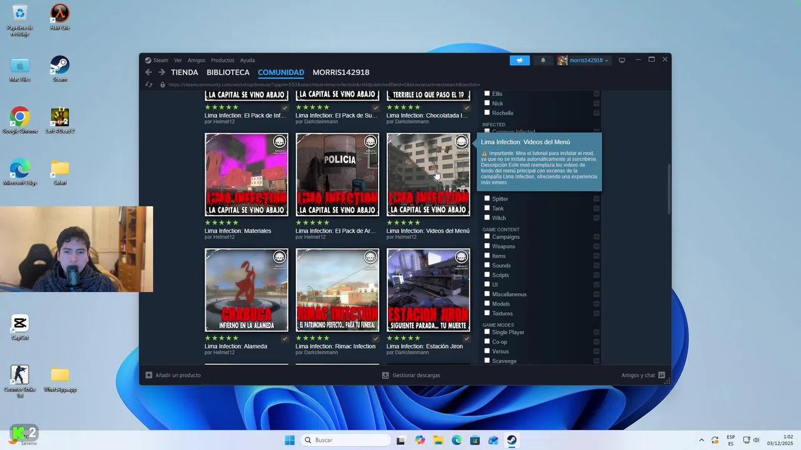Image resolution: width=801 pixels, height=450 pixels.
Task: Open the Ver menu
Action: pos(178,60)
